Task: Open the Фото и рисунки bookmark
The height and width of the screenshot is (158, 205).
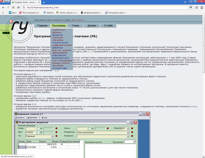Action: coord(30,13)
